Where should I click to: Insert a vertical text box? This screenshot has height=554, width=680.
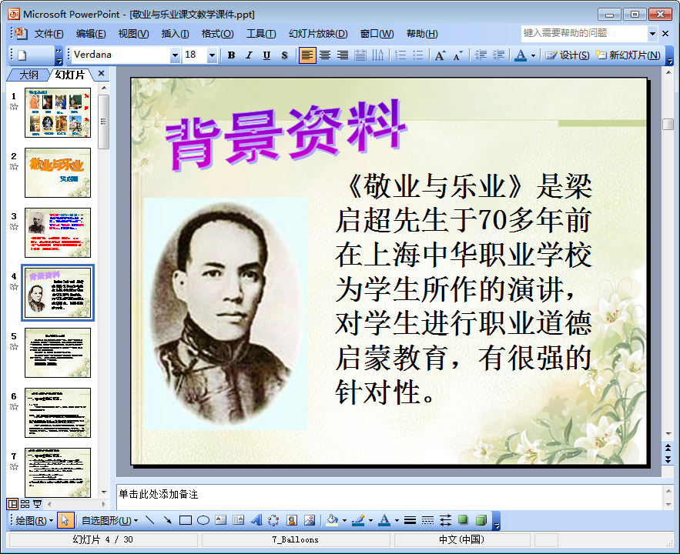point(239,520)
